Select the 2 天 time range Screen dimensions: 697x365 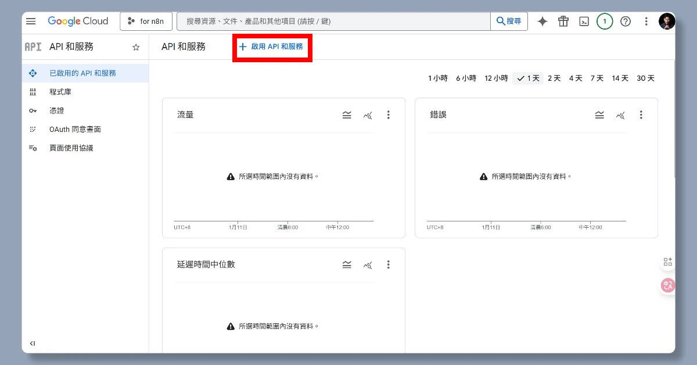click(x=554, y=78)
